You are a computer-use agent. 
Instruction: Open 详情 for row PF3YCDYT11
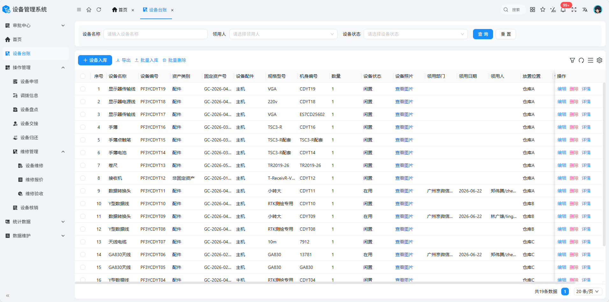[x=586, y=191]
